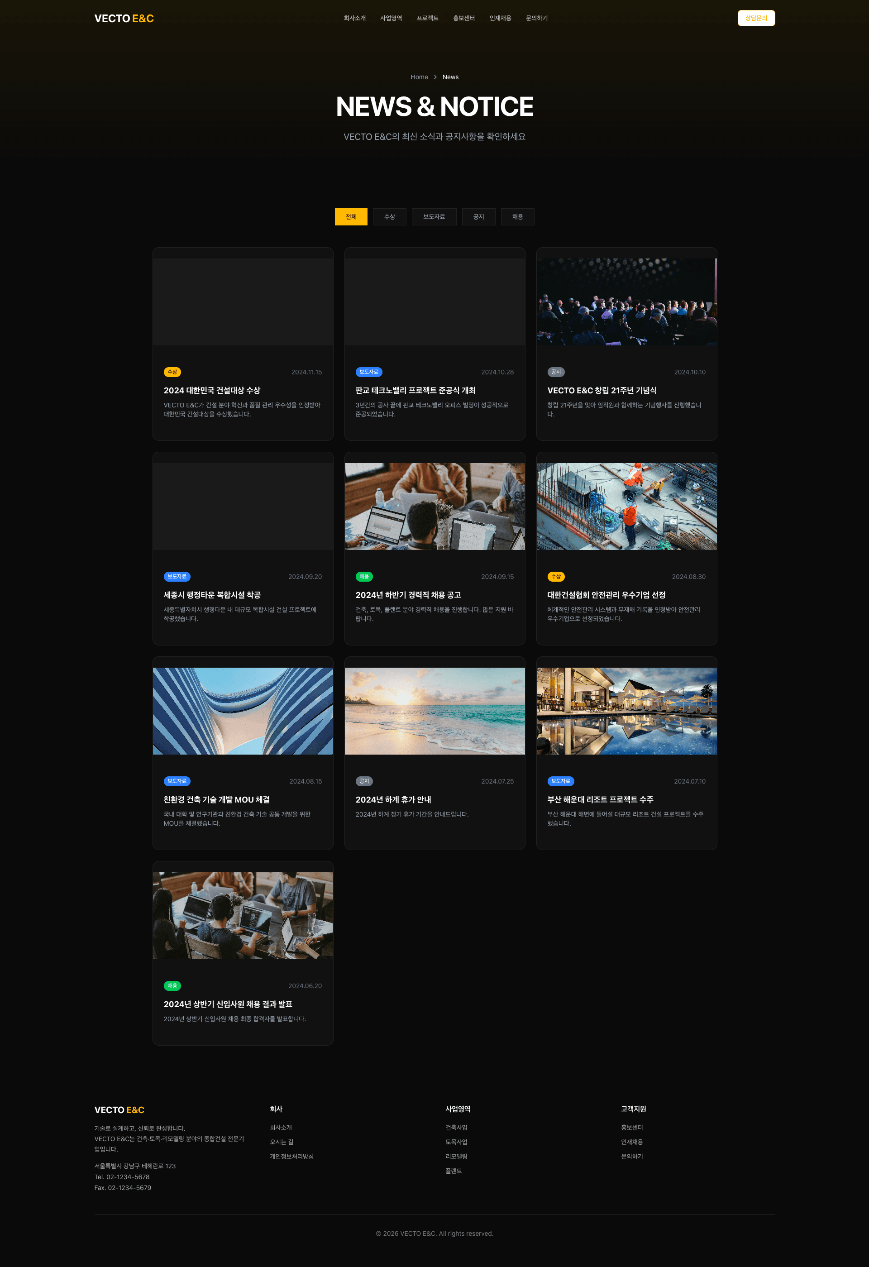Click the VECTO E&C header logo
869x1267 pixels.
pyautogui.click(x=124, y=19)
